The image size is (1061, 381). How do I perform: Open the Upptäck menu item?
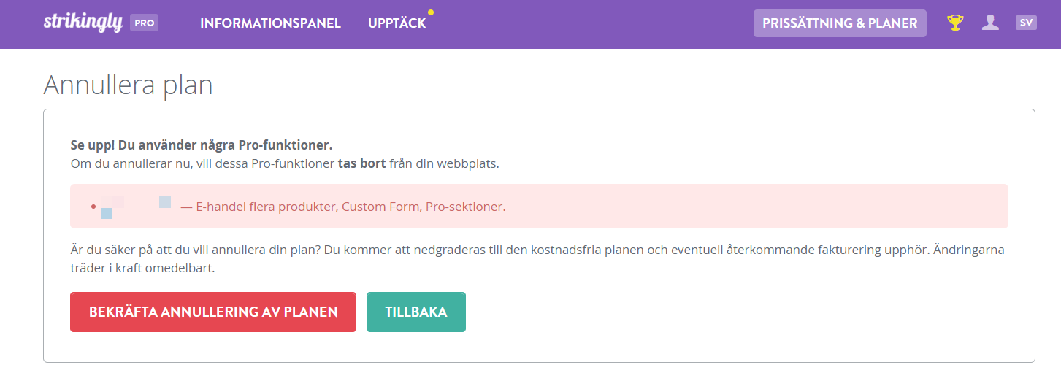coord(397,23)
